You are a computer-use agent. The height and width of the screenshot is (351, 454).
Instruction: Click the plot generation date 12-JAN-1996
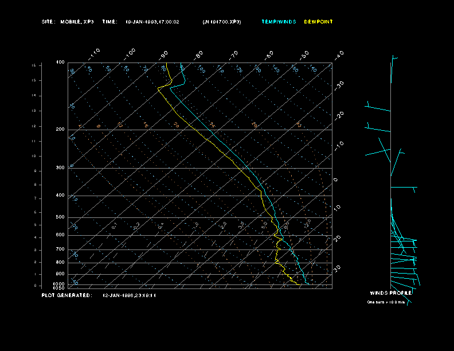[x=130, y=295]
